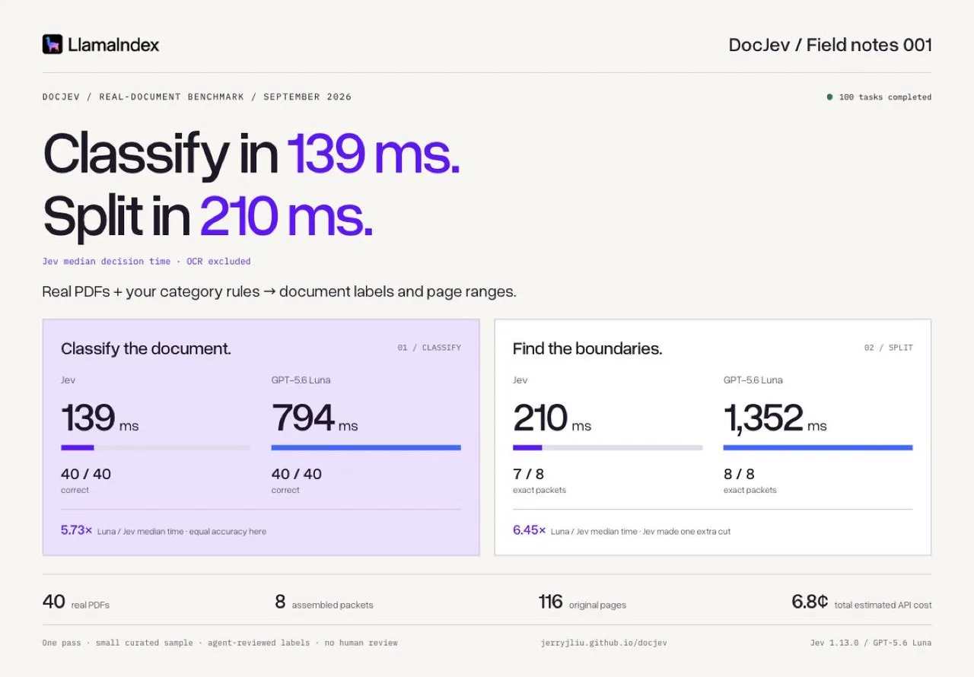Click the '116 original pages' statistic

(582, 602)
